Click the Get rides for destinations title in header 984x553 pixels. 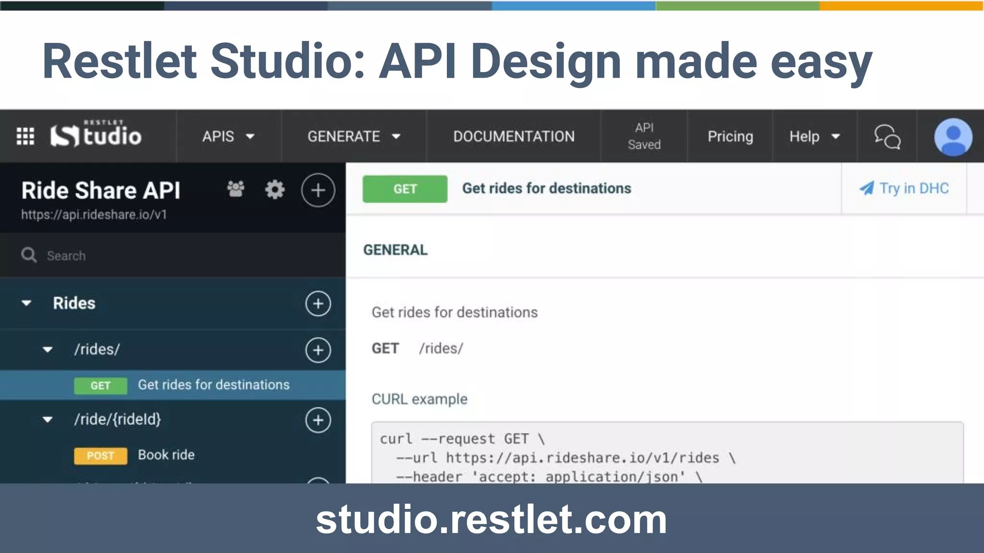[x=546, y=188]
